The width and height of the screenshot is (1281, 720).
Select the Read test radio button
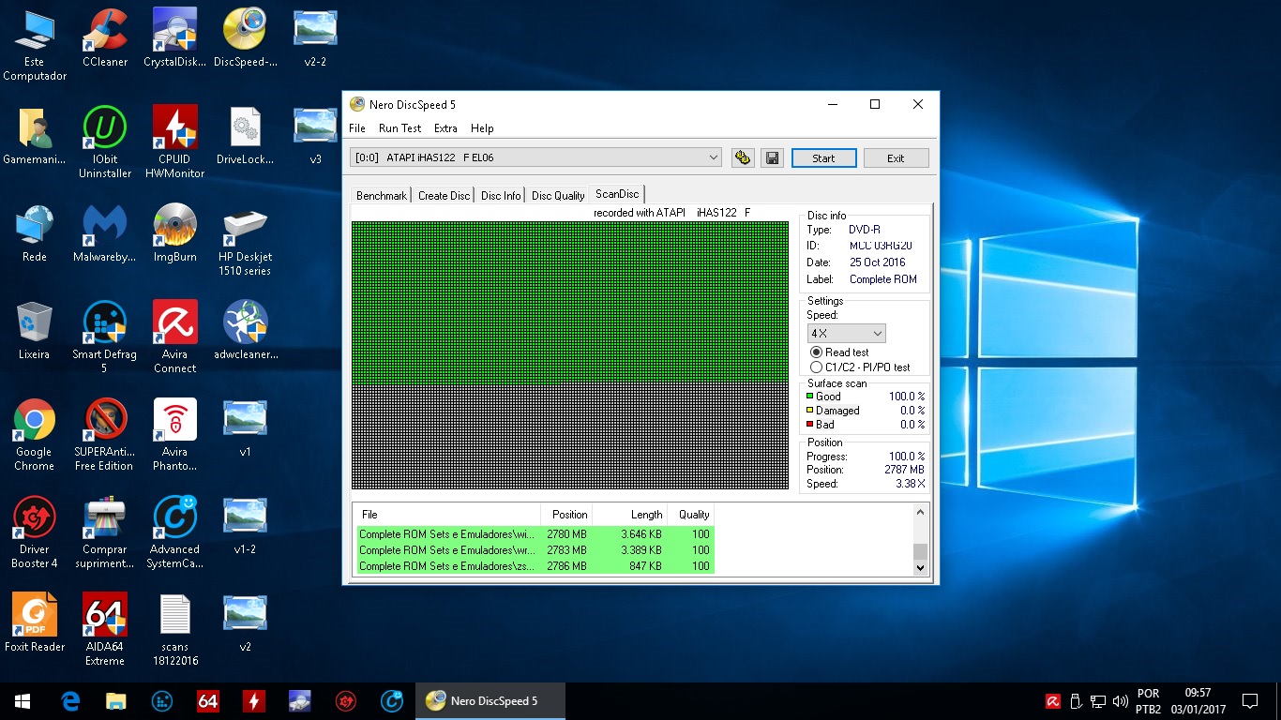[x=816, y=352]
